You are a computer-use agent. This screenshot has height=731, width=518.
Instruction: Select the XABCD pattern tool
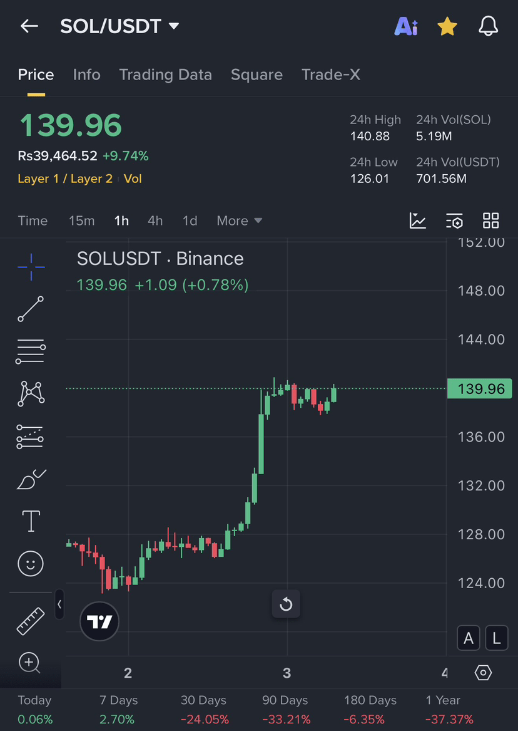(x=31, y=393)
